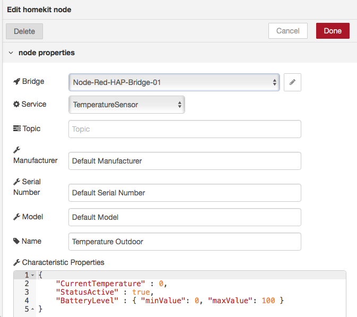Click the wrench icon beside Characteristic Properties
This screenshot has height=317, width=357.
(16, 262)
